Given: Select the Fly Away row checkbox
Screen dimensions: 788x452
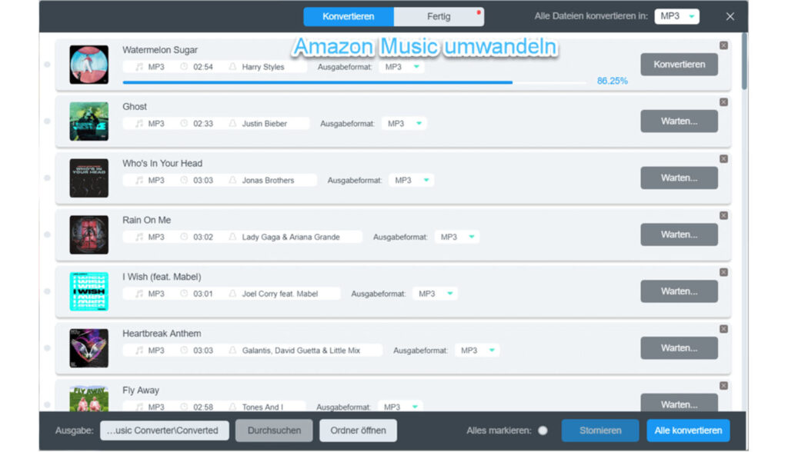Looking at the screenshot, I should (x=47, y=405).
